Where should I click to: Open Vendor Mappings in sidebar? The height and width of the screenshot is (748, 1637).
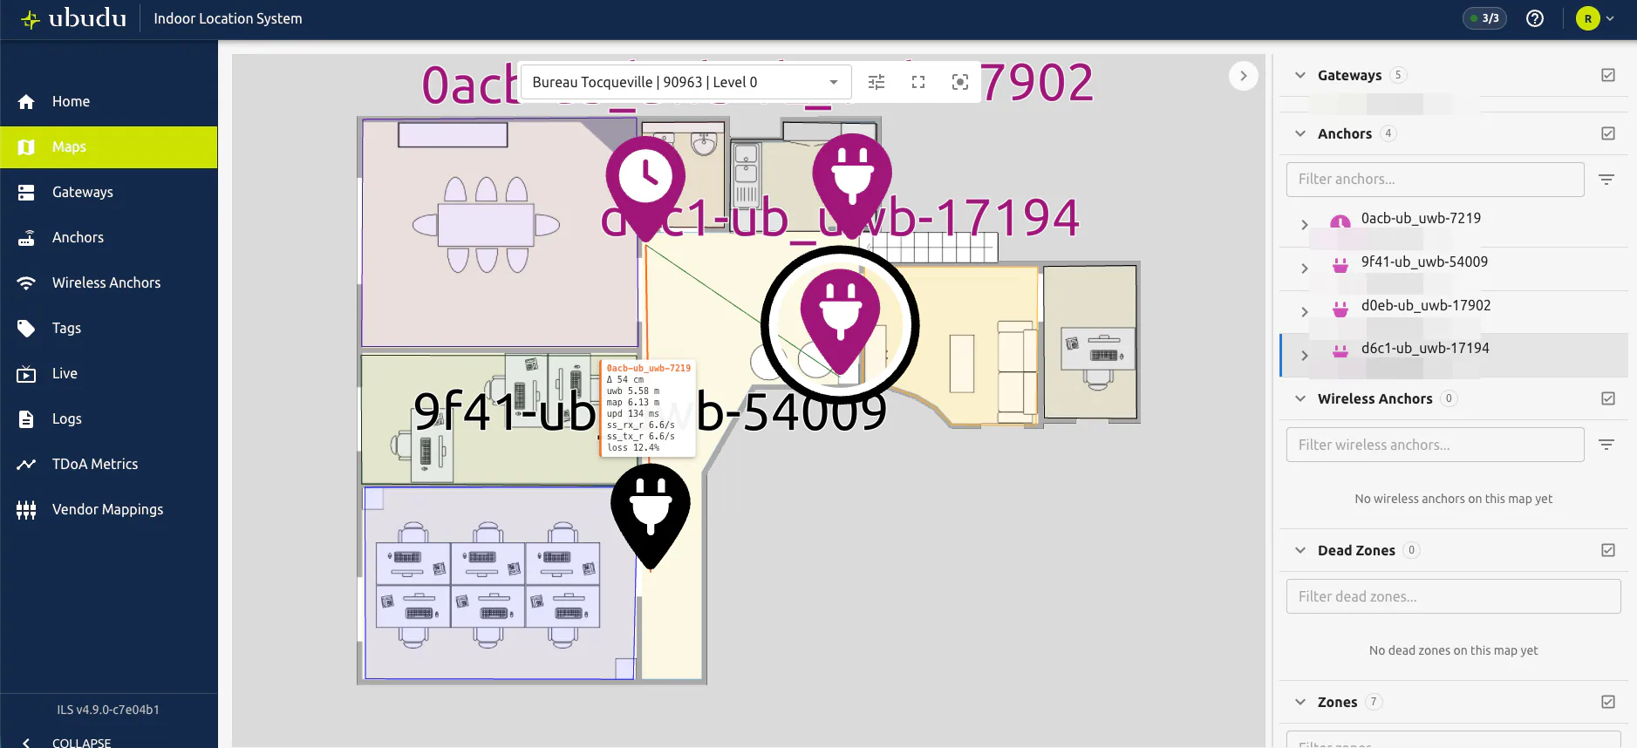click(109, 509)
